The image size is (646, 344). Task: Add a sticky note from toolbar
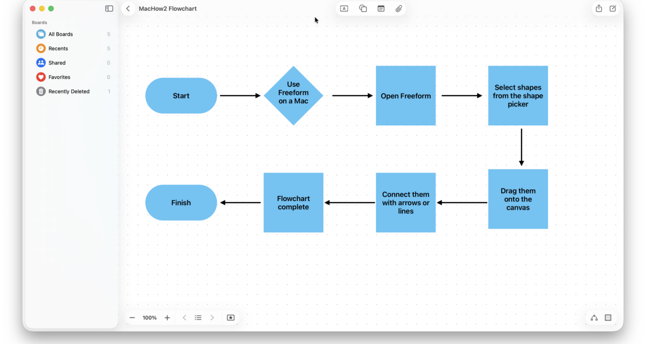[381, 9]
